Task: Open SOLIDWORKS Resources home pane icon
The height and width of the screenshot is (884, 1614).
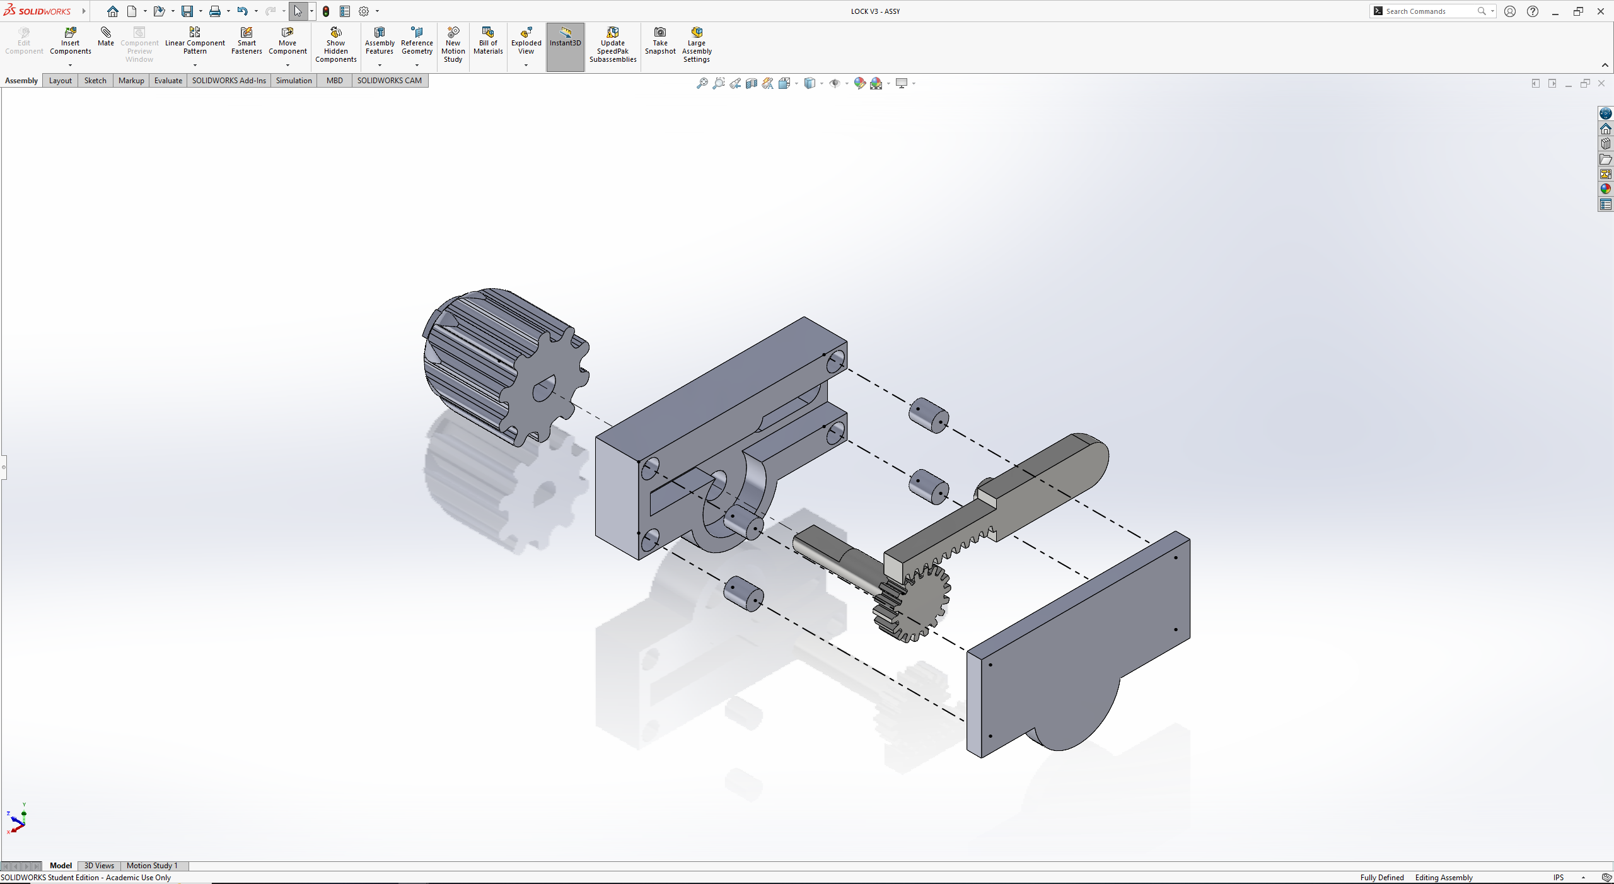Action: point(1605,129)
